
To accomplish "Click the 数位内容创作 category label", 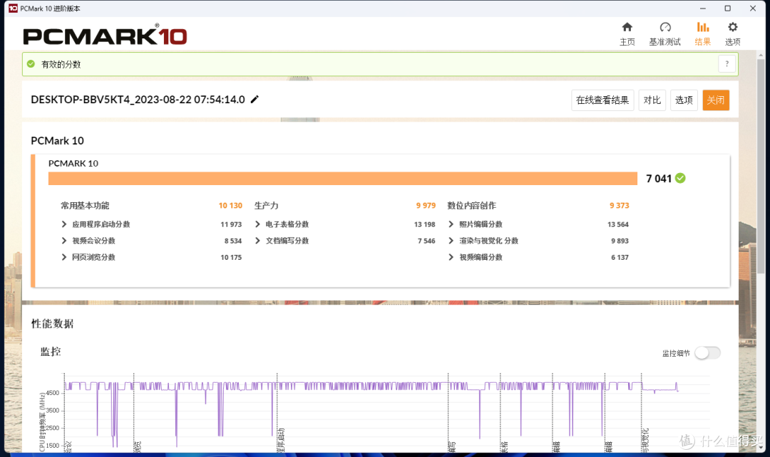I will pos(471,206).
